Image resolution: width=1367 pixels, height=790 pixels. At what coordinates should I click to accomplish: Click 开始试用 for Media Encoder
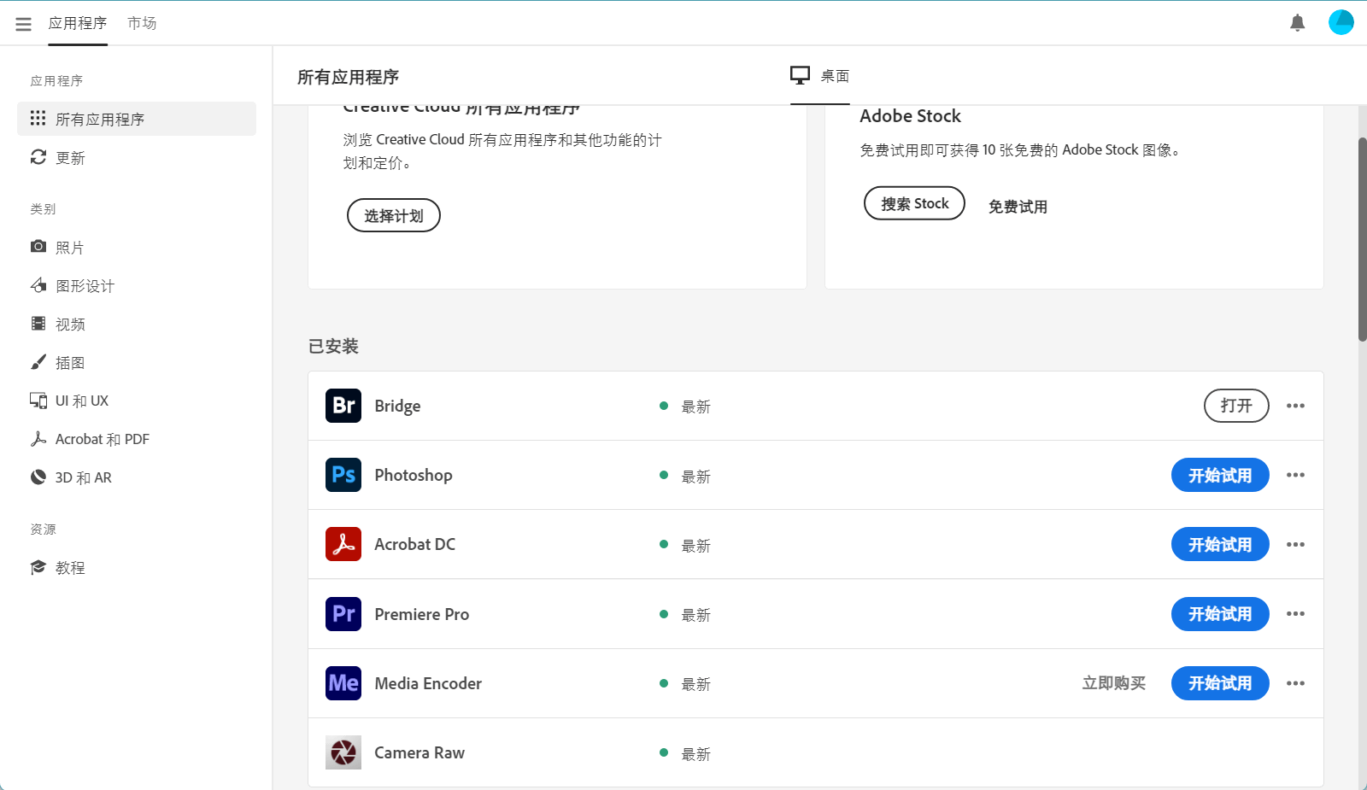tap(1220, 683)
